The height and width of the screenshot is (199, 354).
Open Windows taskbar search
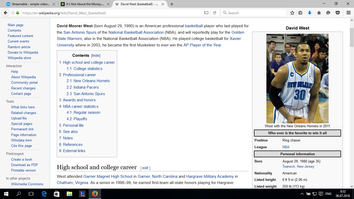(x=19, y=194)
